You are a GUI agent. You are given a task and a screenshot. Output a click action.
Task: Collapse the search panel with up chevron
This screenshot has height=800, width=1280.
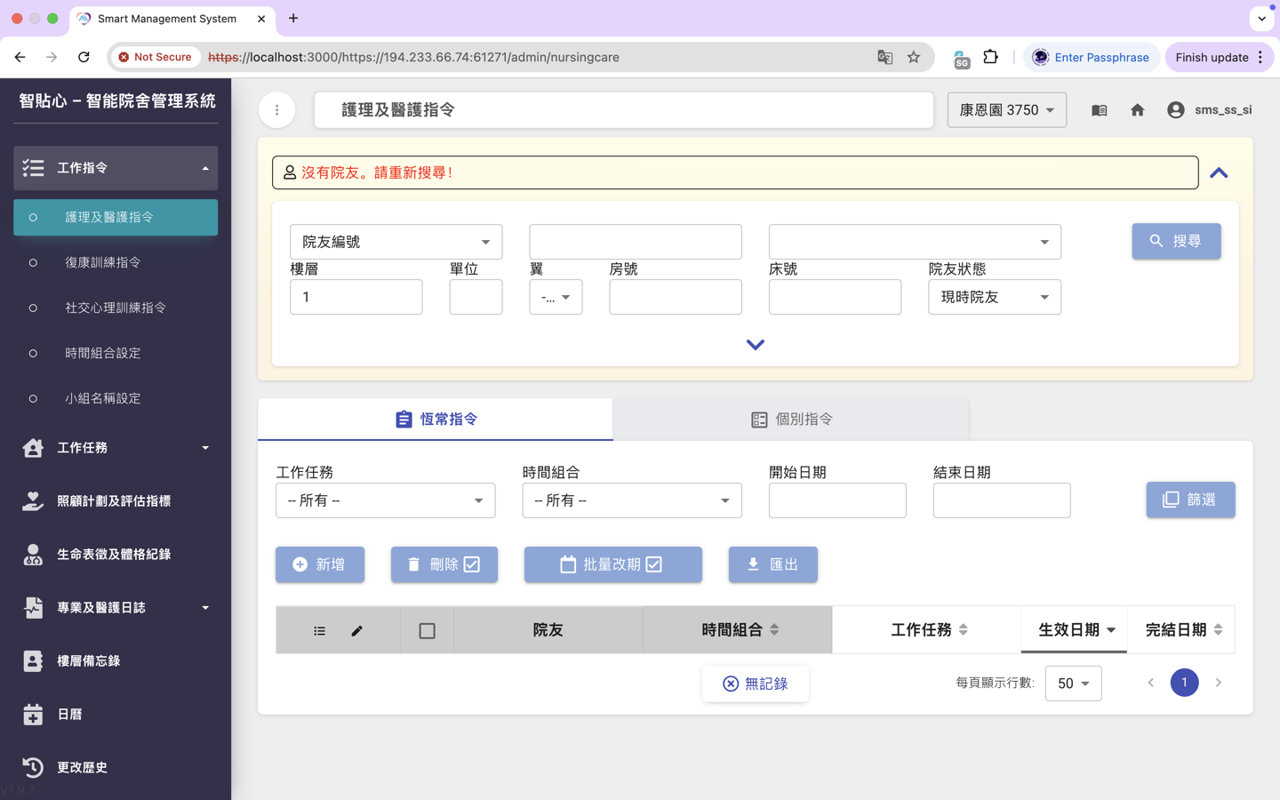pyautogui.click(x=1219, y=173)
